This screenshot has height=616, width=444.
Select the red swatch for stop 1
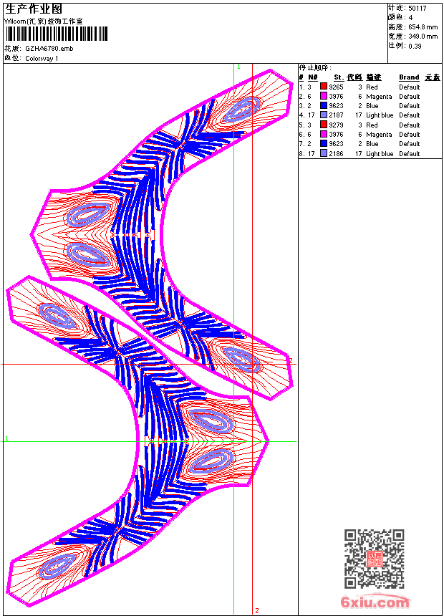[324, 87]
